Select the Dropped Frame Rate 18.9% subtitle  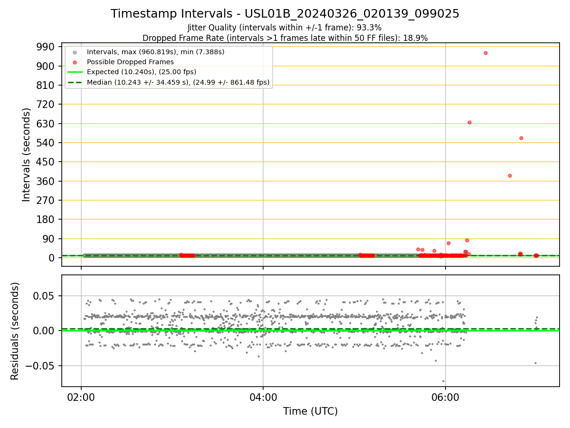(285, 38)
